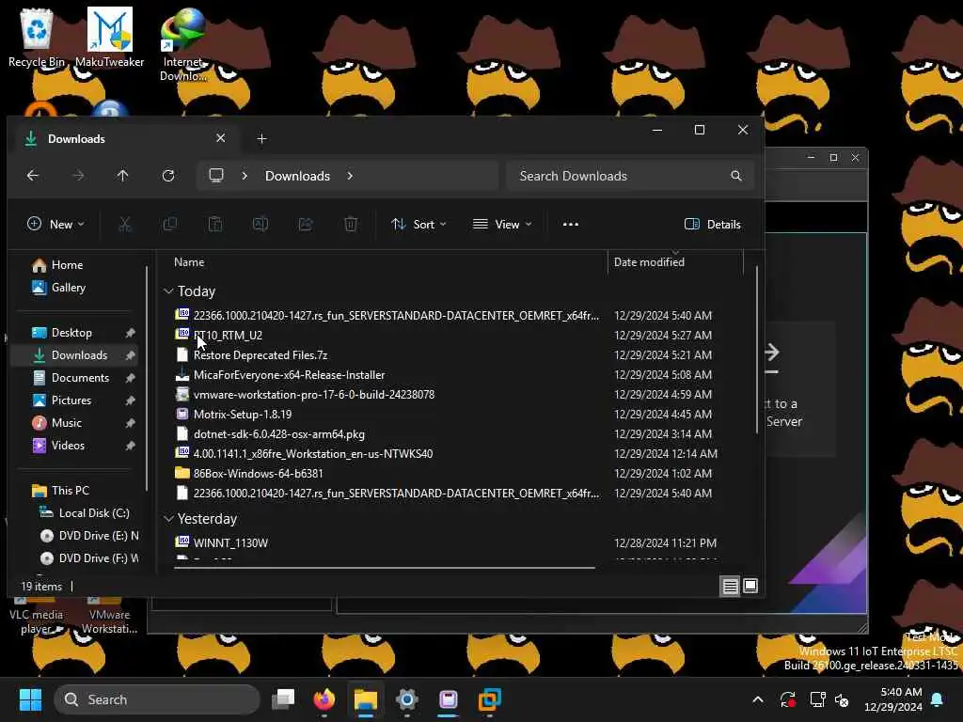Click the Windows taskbar Search box
The width and height of the screenshot is (963, 722).
tap(157, 699)
